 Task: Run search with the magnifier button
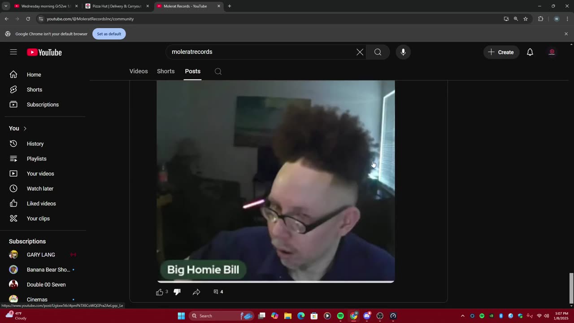pyautogui.click(x=378, y=52)
